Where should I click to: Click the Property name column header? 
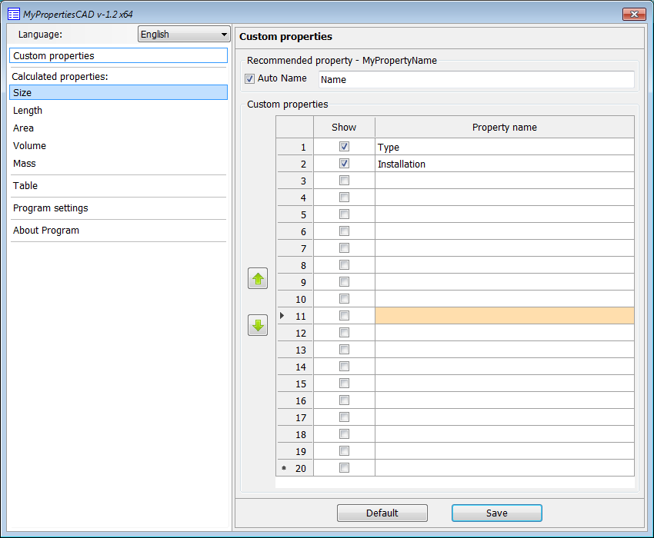click(505, 127)
